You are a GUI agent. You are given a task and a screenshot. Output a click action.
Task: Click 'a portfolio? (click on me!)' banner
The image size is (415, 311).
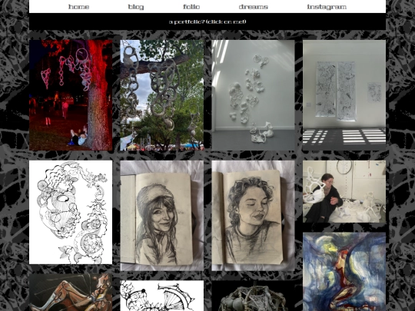click(x=207, y=22)
